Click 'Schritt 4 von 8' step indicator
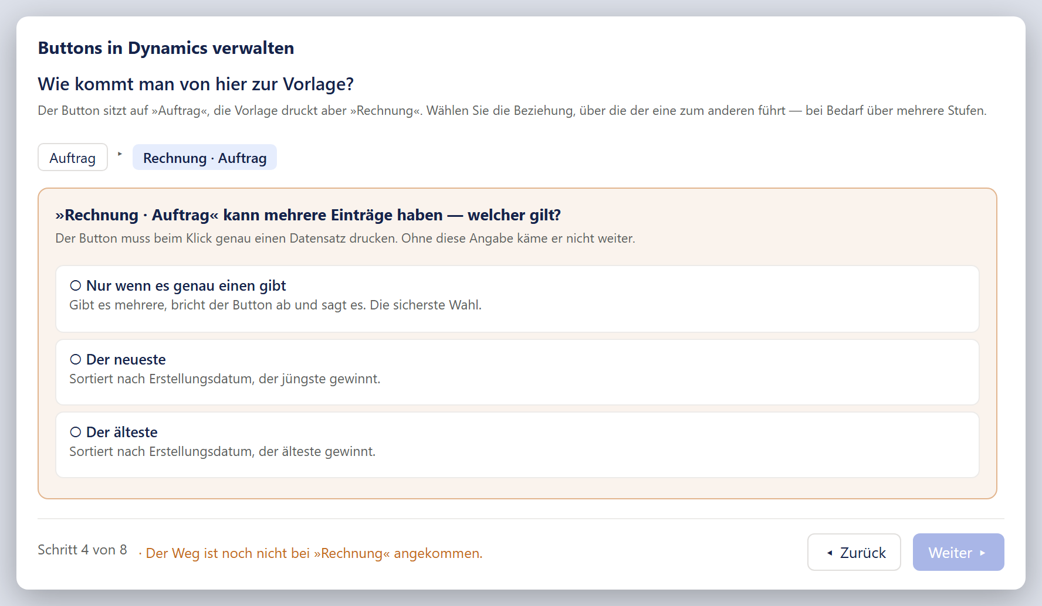 (82, 550)
